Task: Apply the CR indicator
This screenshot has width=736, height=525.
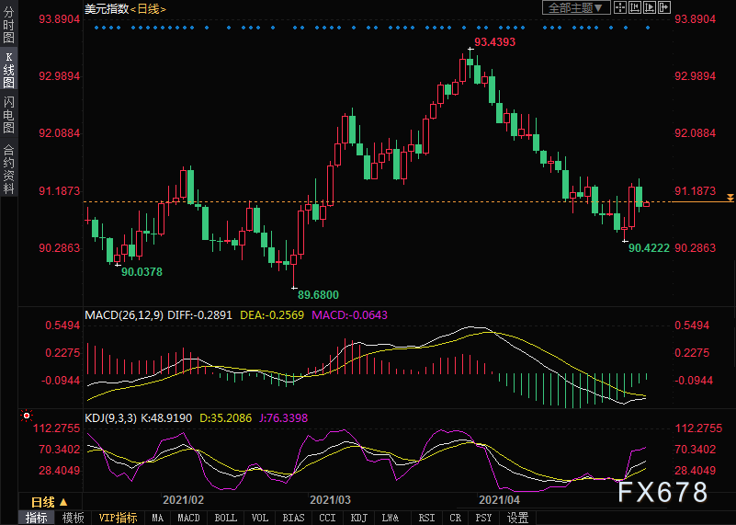Action: pos(456,518)
